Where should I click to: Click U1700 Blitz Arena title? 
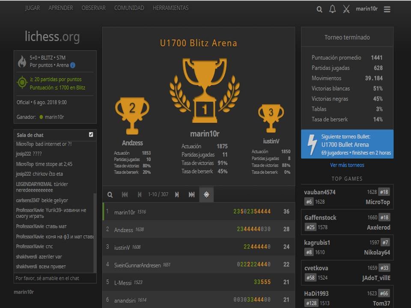[x=198, y=43]
